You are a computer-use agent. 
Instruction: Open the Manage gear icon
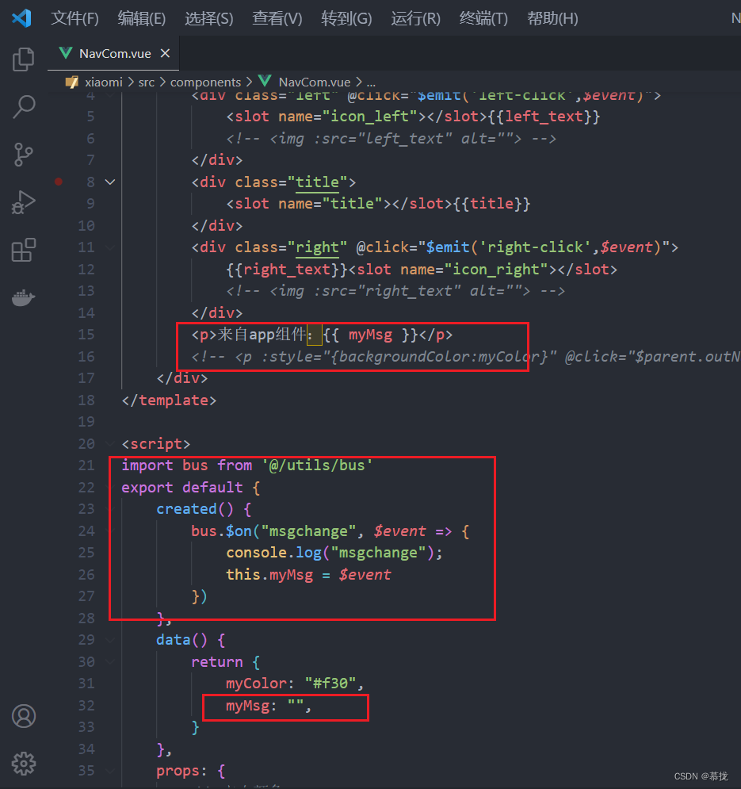24,764
